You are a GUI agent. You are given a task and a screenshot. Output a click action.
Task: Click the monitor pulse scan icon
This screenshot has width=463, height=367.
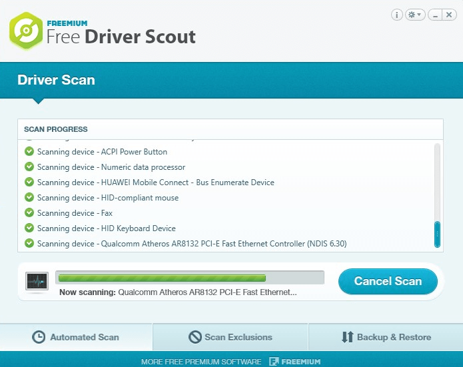[x=37, y=281]
